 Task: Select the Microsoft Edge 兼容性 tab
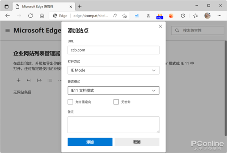click(42, 6)
